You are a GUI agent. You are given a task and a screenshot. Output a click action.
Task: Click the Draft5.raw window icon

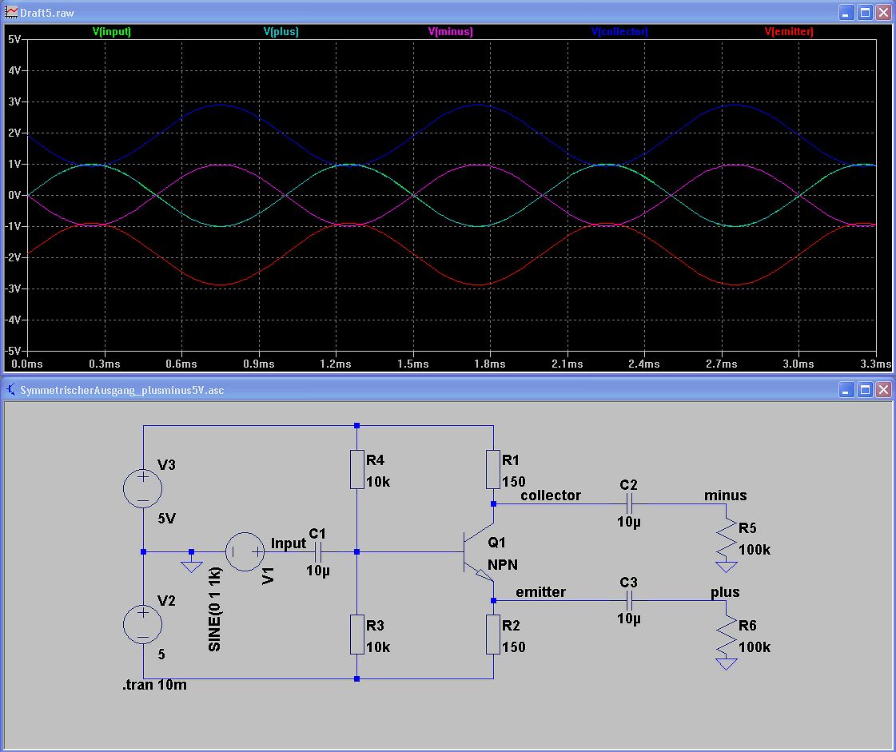(x=10, y=13)
